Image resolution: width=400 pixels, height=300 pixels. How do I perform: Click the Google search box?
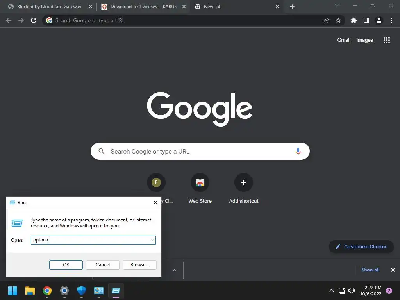point(200,151)
